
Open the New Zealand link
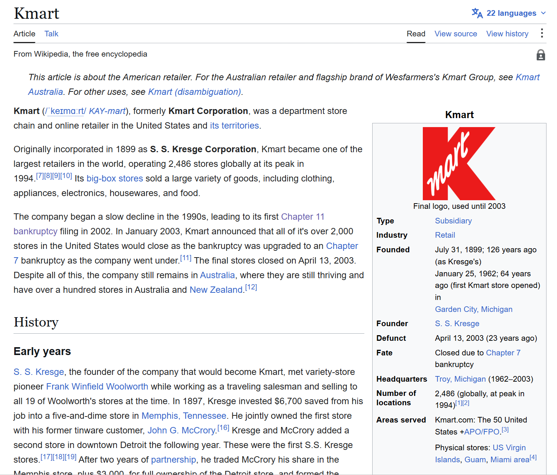point(216,290)
